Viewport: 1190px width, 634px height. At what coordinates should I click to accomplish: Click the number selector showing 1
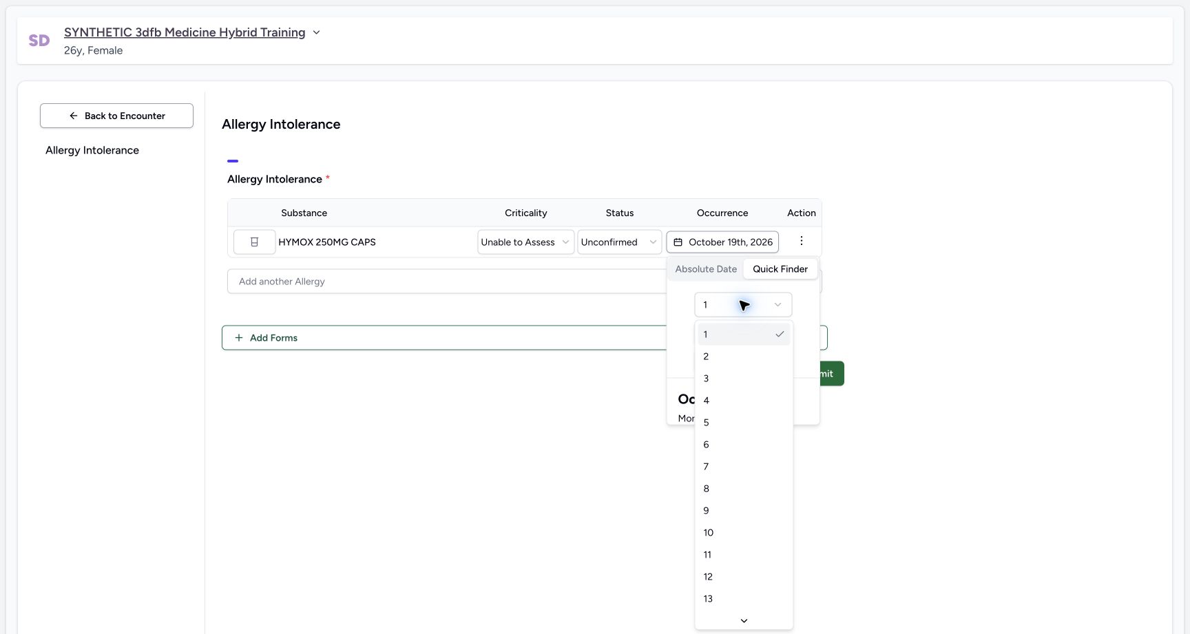743,305
